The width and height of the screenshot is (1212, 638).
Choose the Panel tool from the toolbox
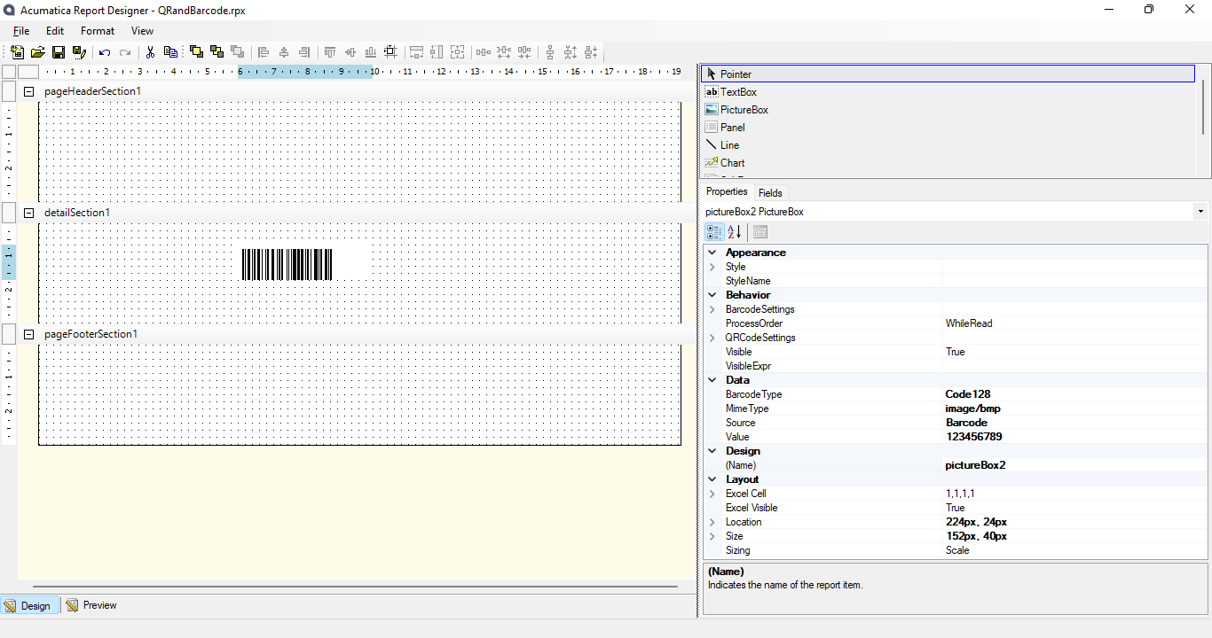[948, 128]
